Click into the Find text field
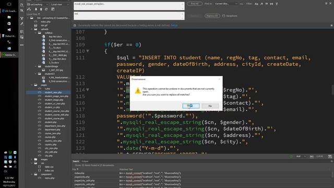 (x=129, y=6)
